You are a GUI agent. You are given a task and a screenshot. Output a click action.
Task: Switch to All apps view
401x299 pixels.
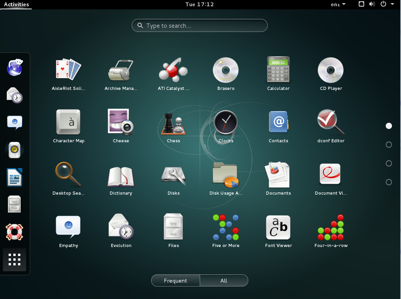[224, 281]
